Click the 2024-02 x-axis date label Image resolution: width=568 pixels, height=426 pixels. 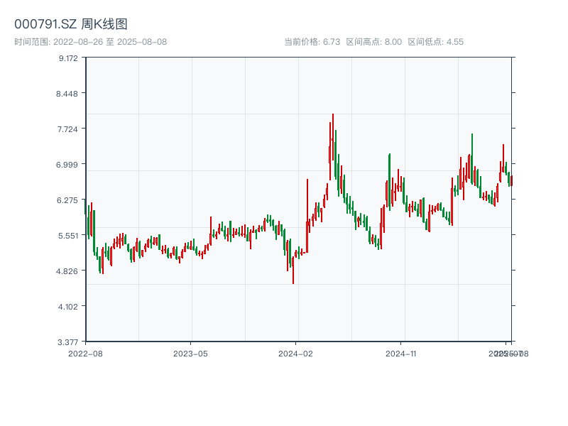pos(296,353)
